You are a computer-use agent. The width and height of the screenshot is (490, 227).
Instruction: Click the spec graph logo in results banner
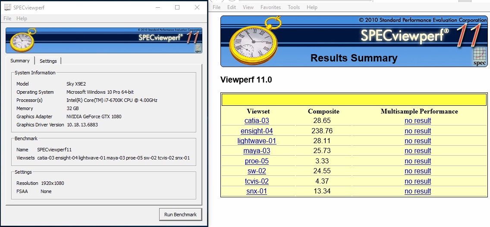coord(480,57)
